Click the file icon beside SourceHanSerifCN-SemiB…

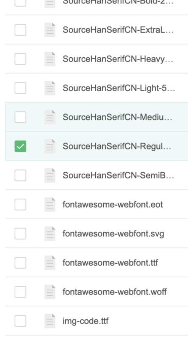click(50, 175)
